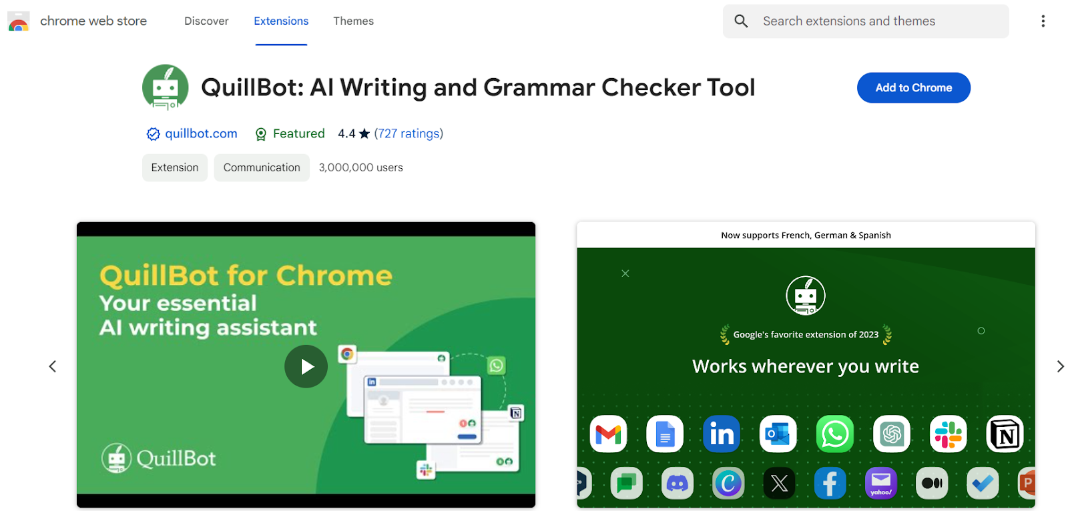
Task: Click the QuillBot title heading
Action: click(478, 87)
